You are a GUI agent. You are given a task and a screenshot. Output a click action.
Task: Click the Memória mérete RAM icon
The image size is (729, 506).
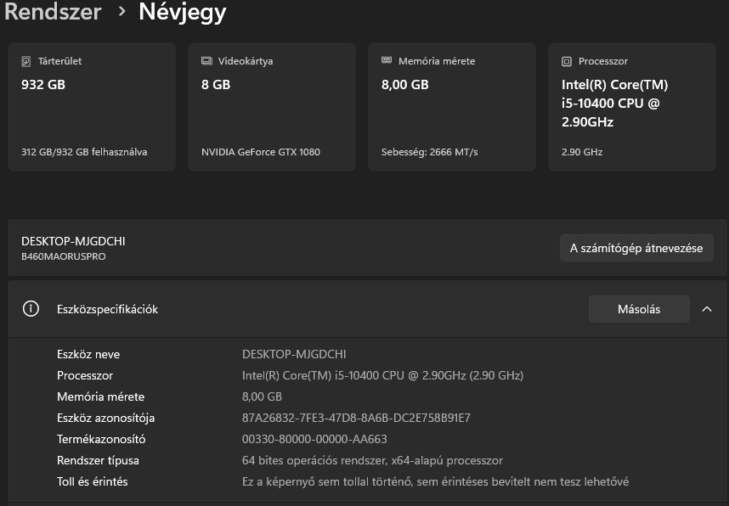[387, 61]
